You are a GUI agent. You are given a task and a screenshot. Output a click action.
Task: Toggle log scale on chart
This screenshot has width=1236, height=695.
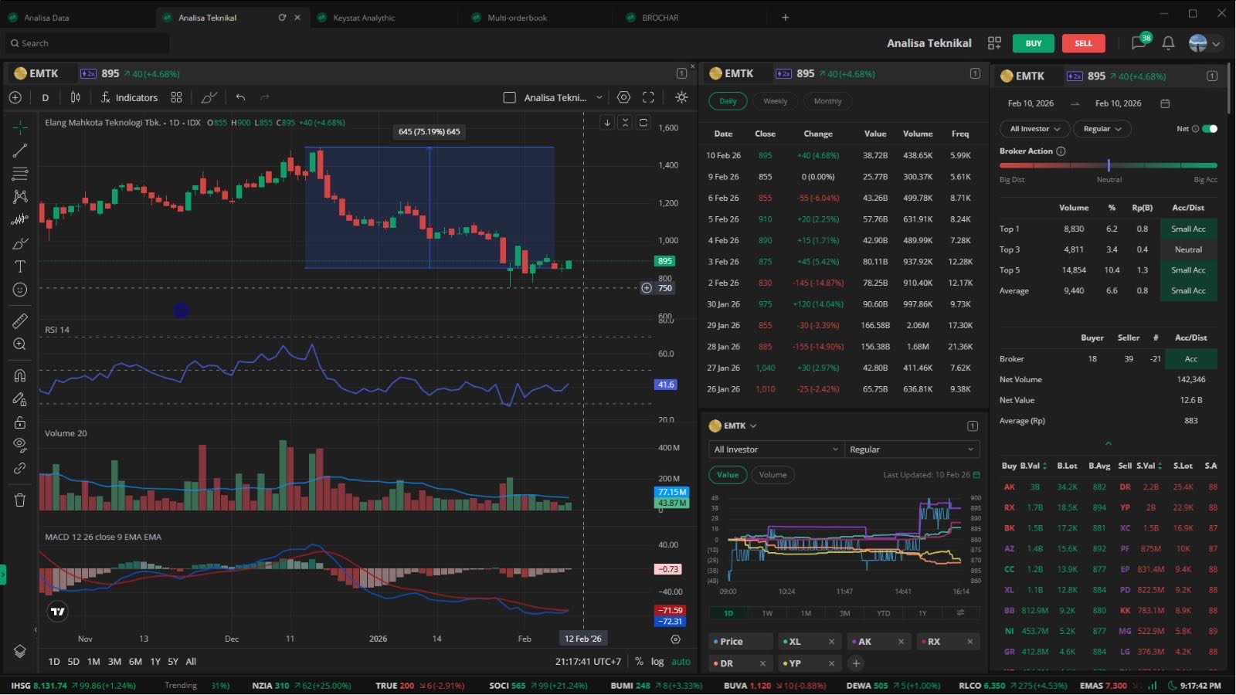(x=657, y=661)
